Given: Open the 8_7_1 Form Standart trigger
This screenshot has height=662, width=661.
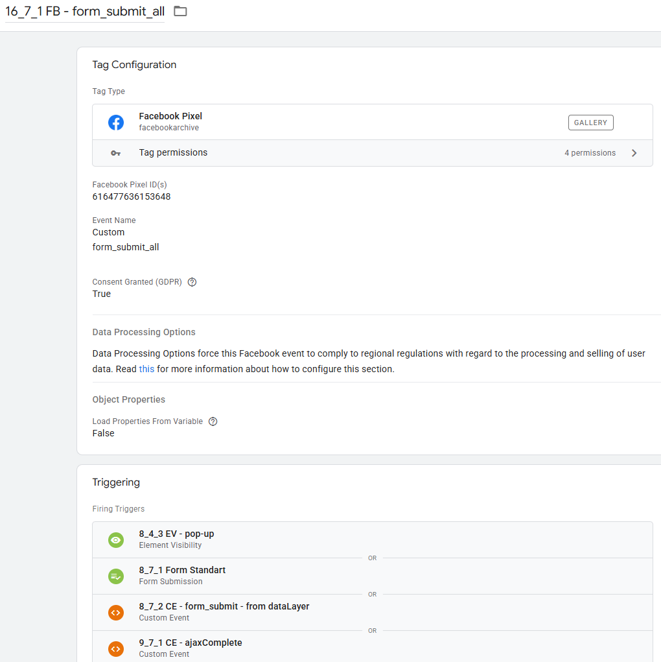Looking at the screenshot, I should (182, 570).
